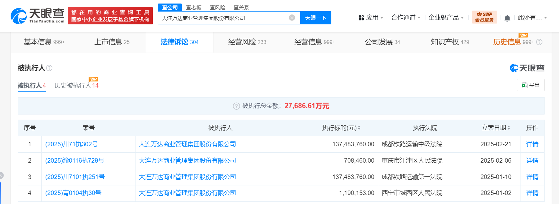Viewport: 559px width, 204px height.
Task: Select the 历史被执行人 14 sub-tab
Action: [76, 86]
